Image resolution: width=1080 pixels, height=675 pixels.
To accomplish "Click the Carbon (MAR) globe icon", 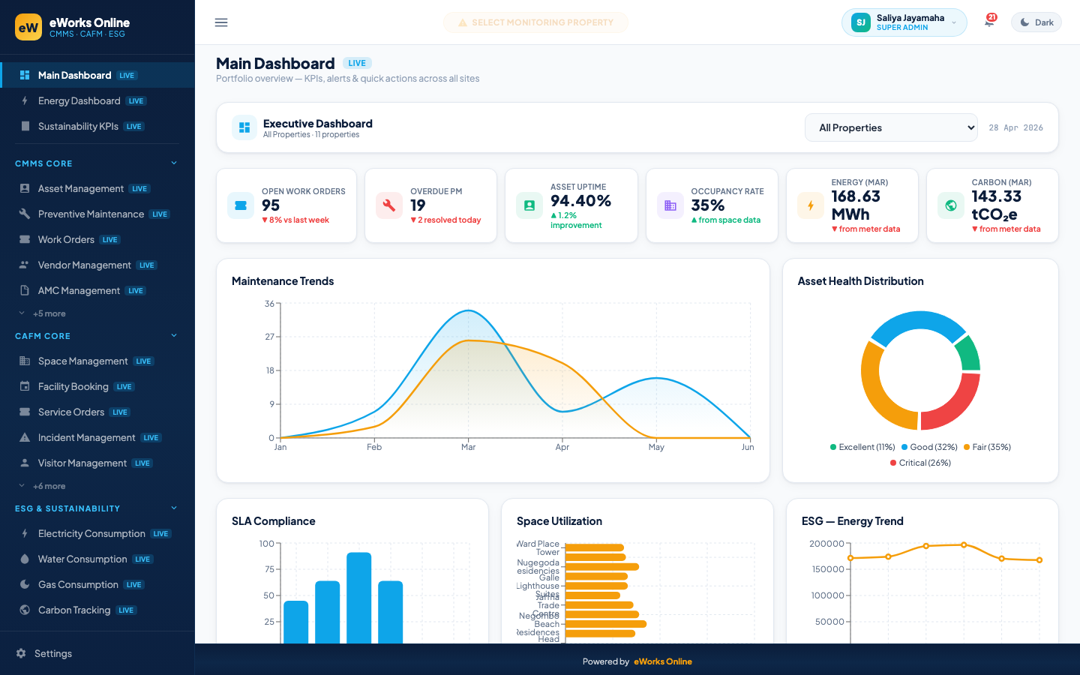I will (x=951, y=205).
